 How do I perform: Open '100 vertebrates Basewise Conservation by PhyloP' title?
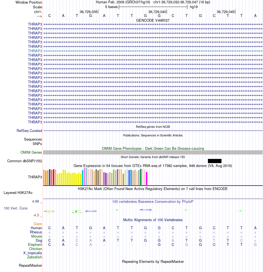tap(153, 202)
